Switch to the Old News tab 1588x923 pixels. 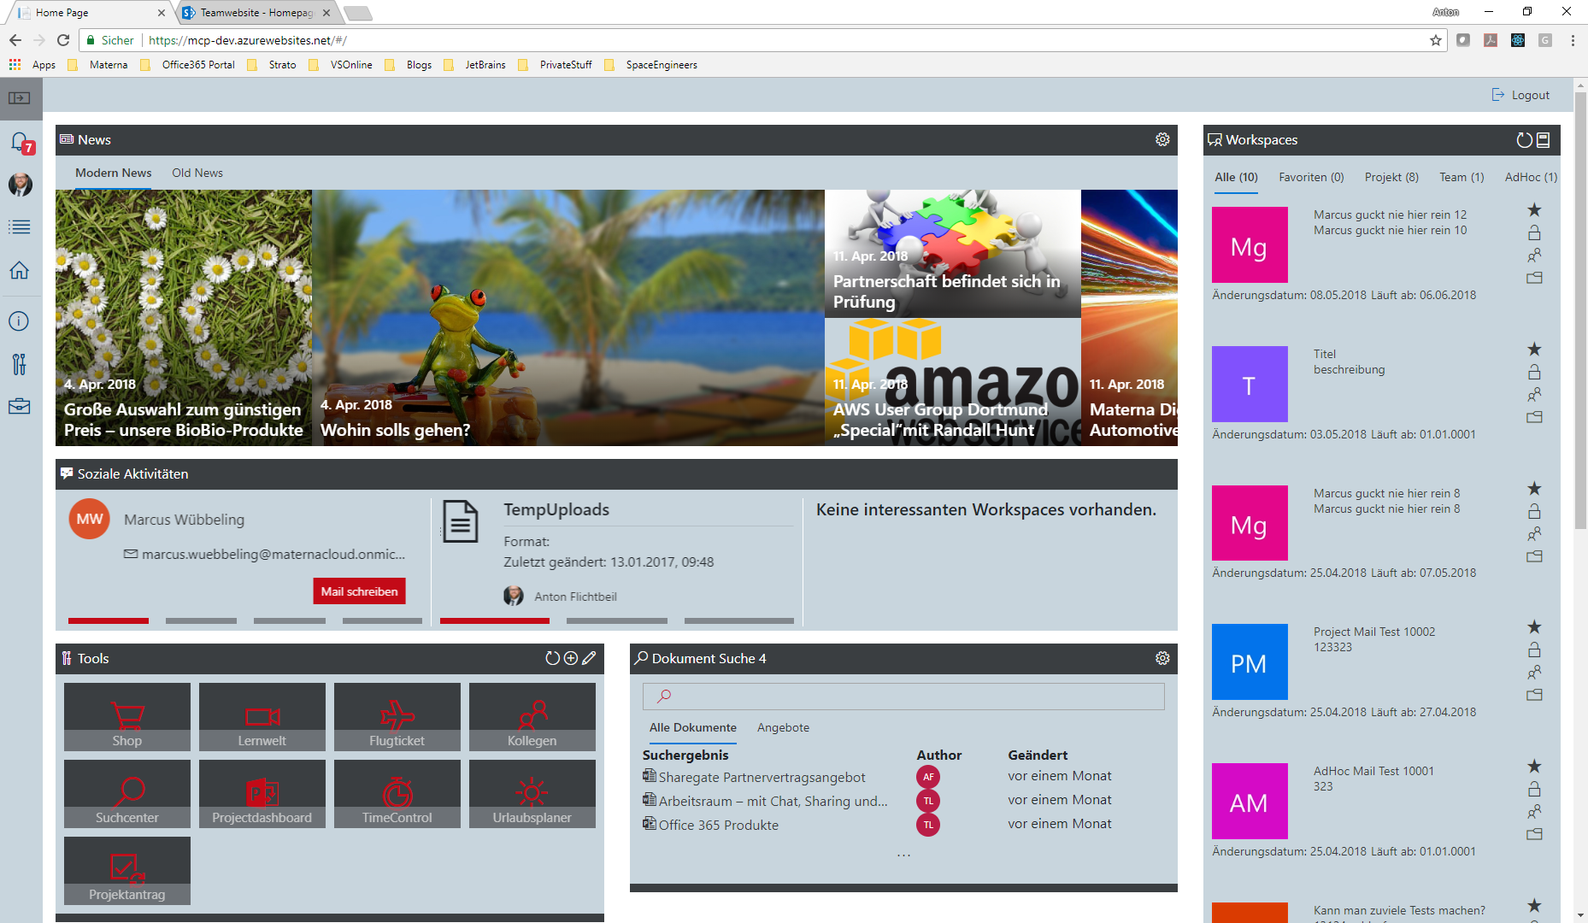coord(197,173)
